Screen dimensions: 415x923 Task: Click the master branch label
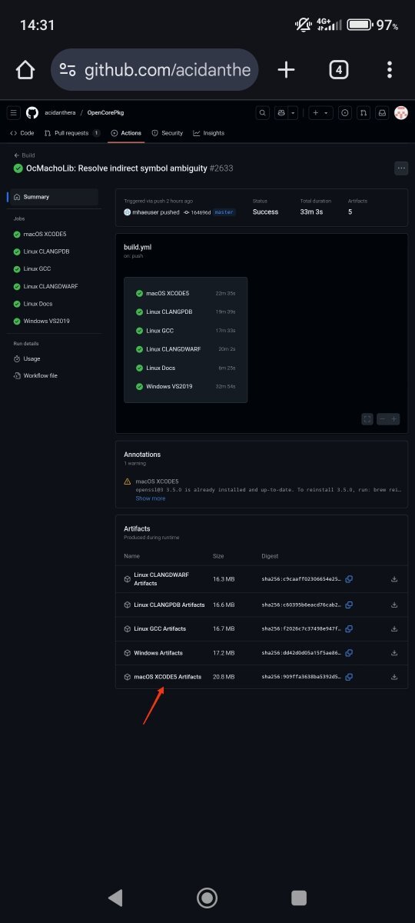tap(224, 212)
